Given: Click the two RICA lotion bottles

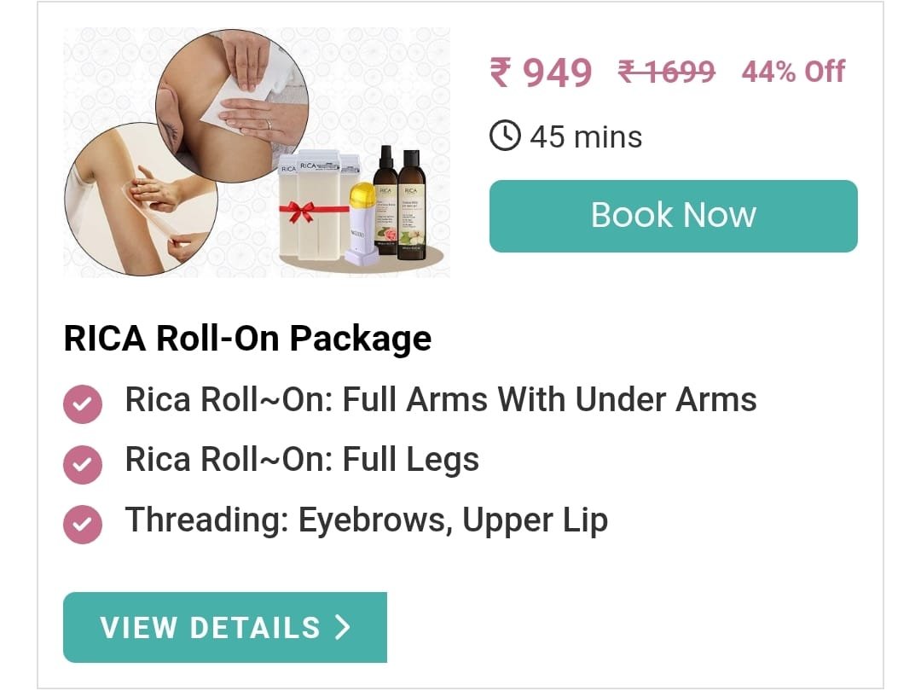Looking at the screenshot, I should pyautogui.click(x=397, y=201).
